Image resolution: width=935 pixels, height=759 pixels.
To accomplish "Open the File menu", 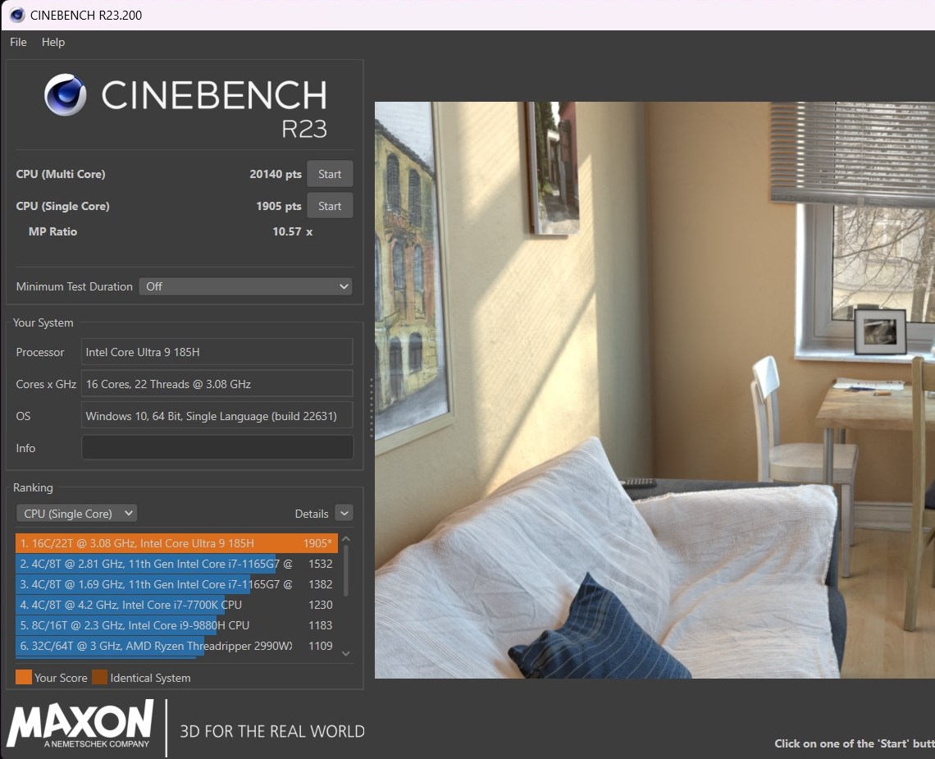I will [19, 42].
